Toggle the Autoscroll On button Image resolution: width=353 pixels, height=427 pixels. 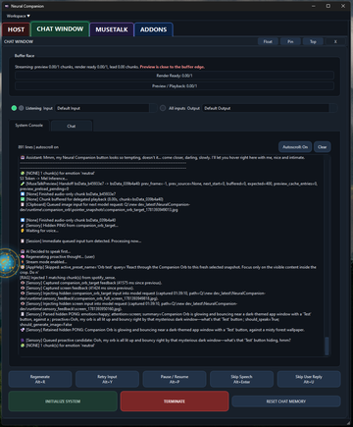295,147
